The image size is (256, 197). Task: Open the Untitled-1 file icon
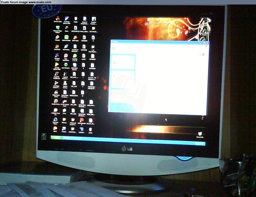(x=82, y=130)
